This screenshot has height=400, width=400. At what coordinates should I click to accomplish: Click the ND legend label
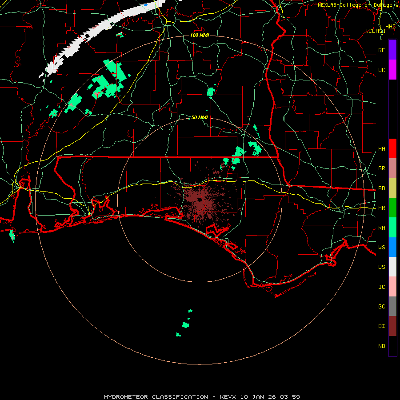tap(381, 346)
